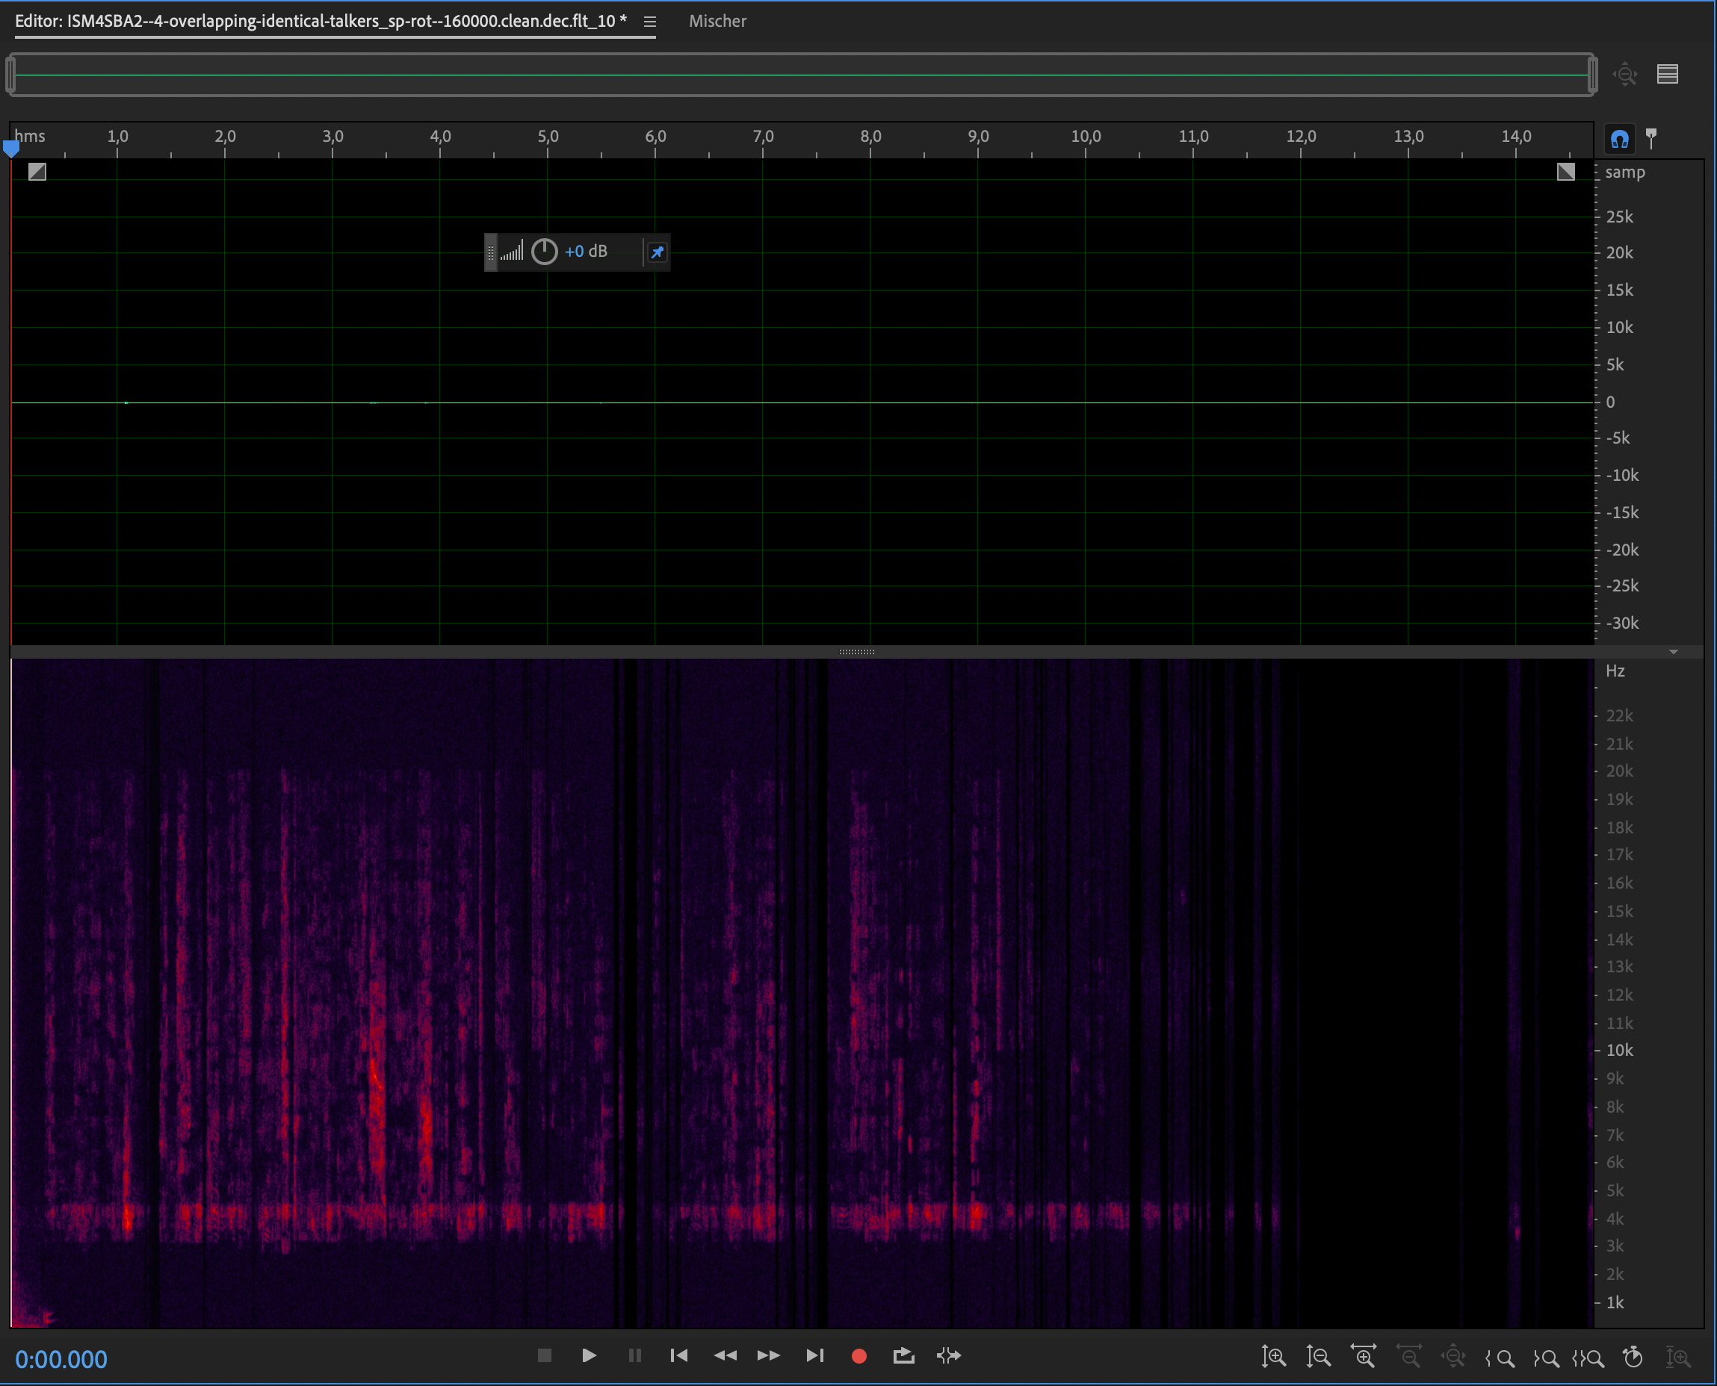Zoom out amplitude vertically
This screenshot has width=1717, height=1386.
1318,1356
